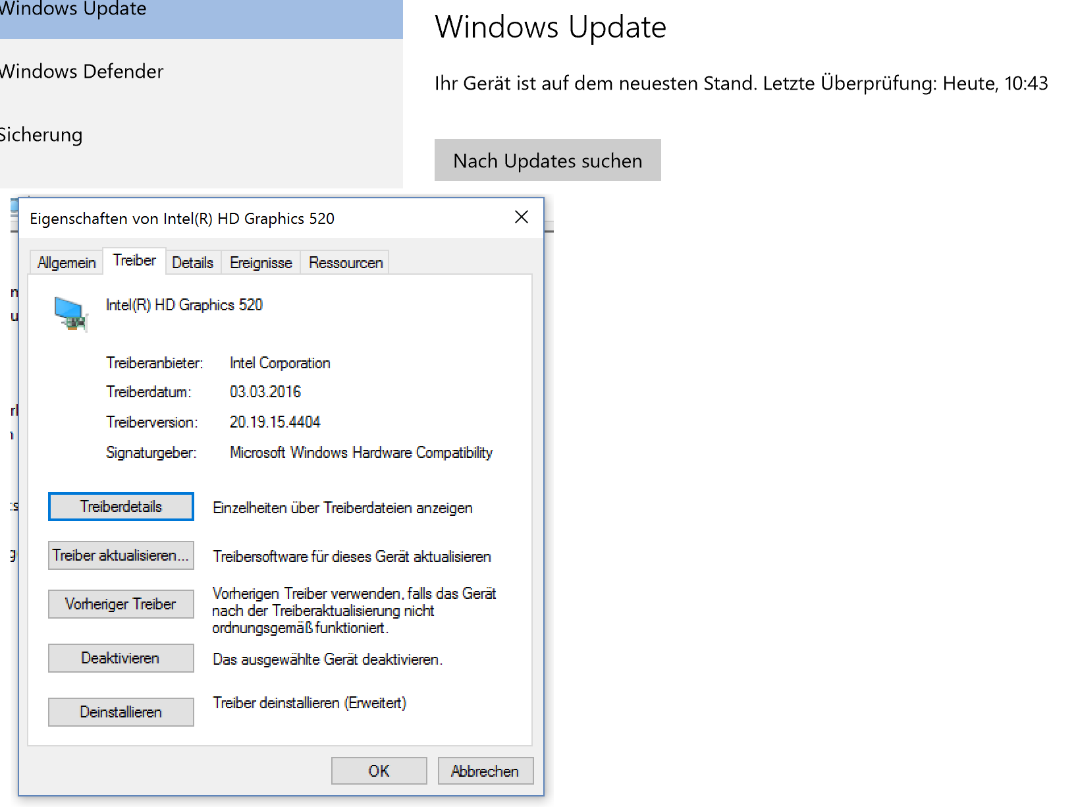1078x809 pixels.
Task: Click the Windows Update heading in Settings
Action: (551, 27)
